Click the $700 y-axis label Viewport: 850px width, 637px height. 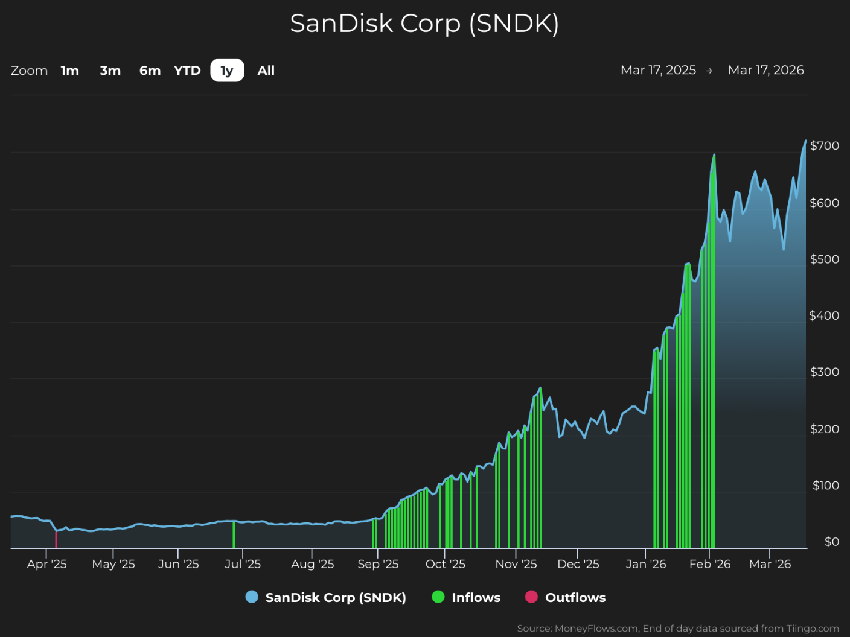(825, 145)
